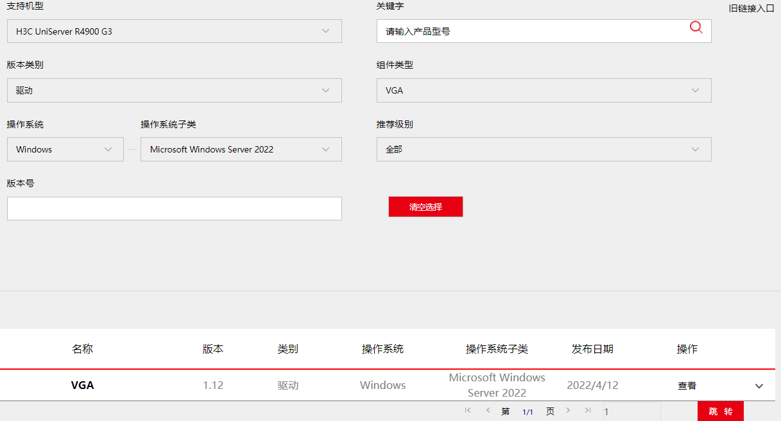Click the 操作系统子类 column header
This screenshot has height=421, width=781.
[x=497, y=349]
